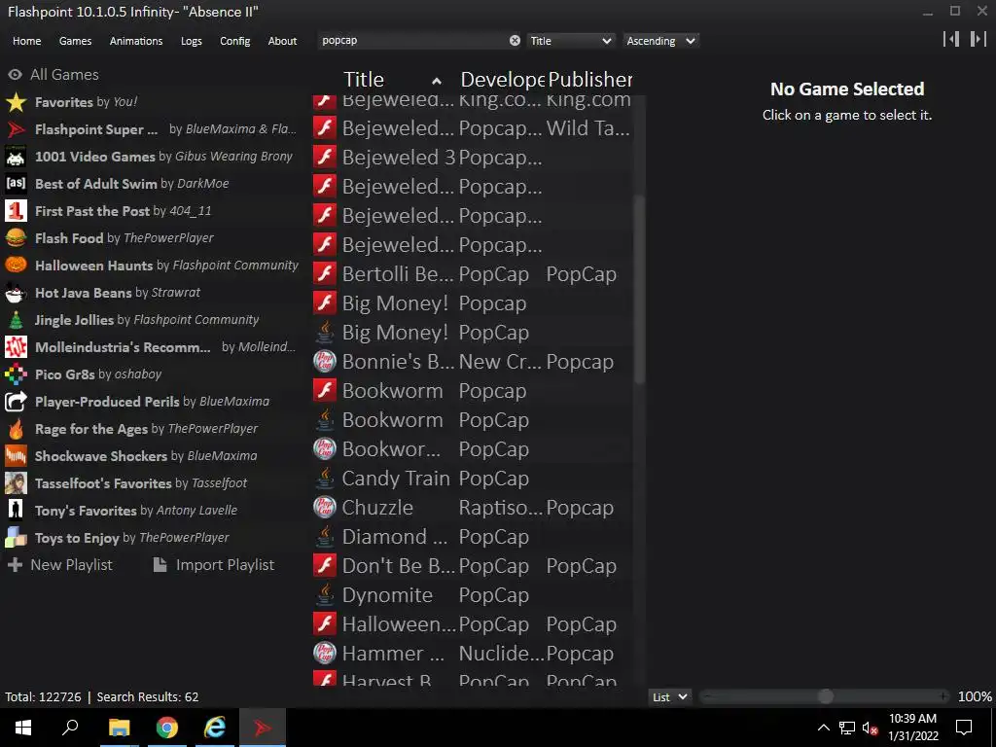
Task: Click the PopCap icon beside Chuzzle
Action: (x=325, y=508)
